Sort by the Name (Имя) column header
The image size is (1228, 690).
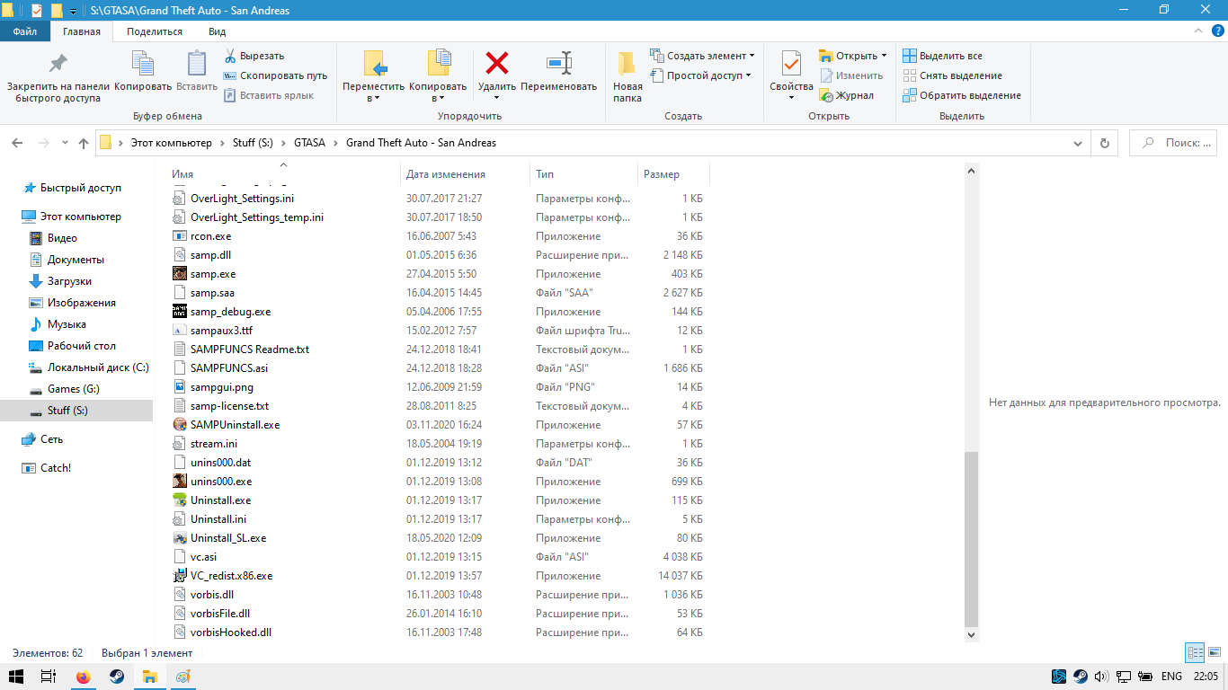click(x=283, y=174)
